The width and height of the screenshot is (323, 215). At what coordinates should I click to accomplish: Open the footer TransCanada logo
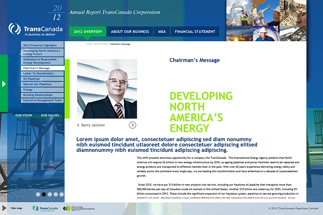coord(45,208)
